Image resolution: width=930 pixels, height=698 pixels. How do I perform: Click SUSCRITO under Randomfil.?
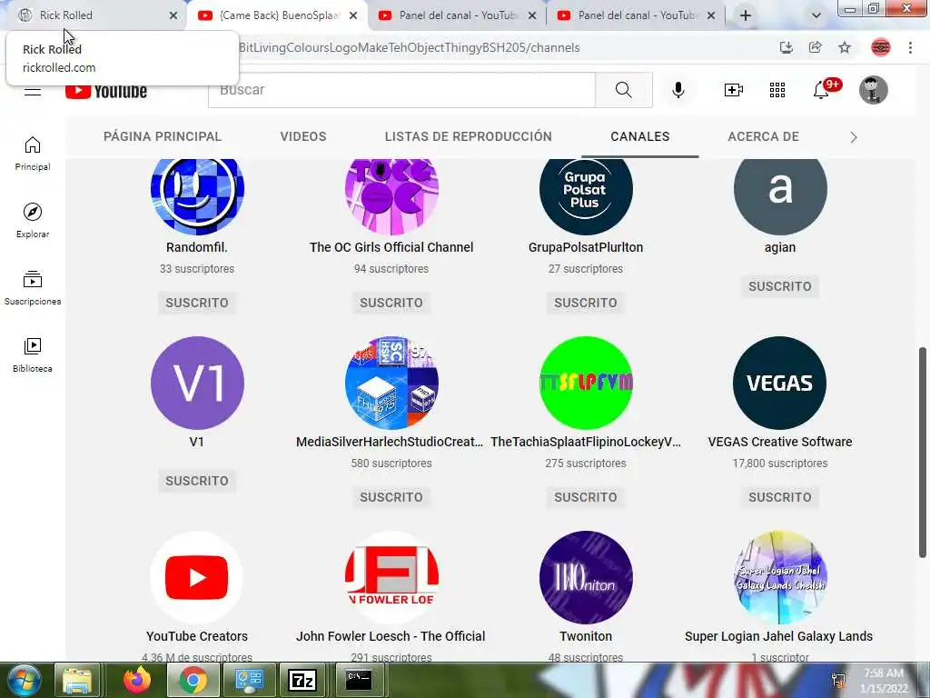pyautogui.click(x=197, y=303)
